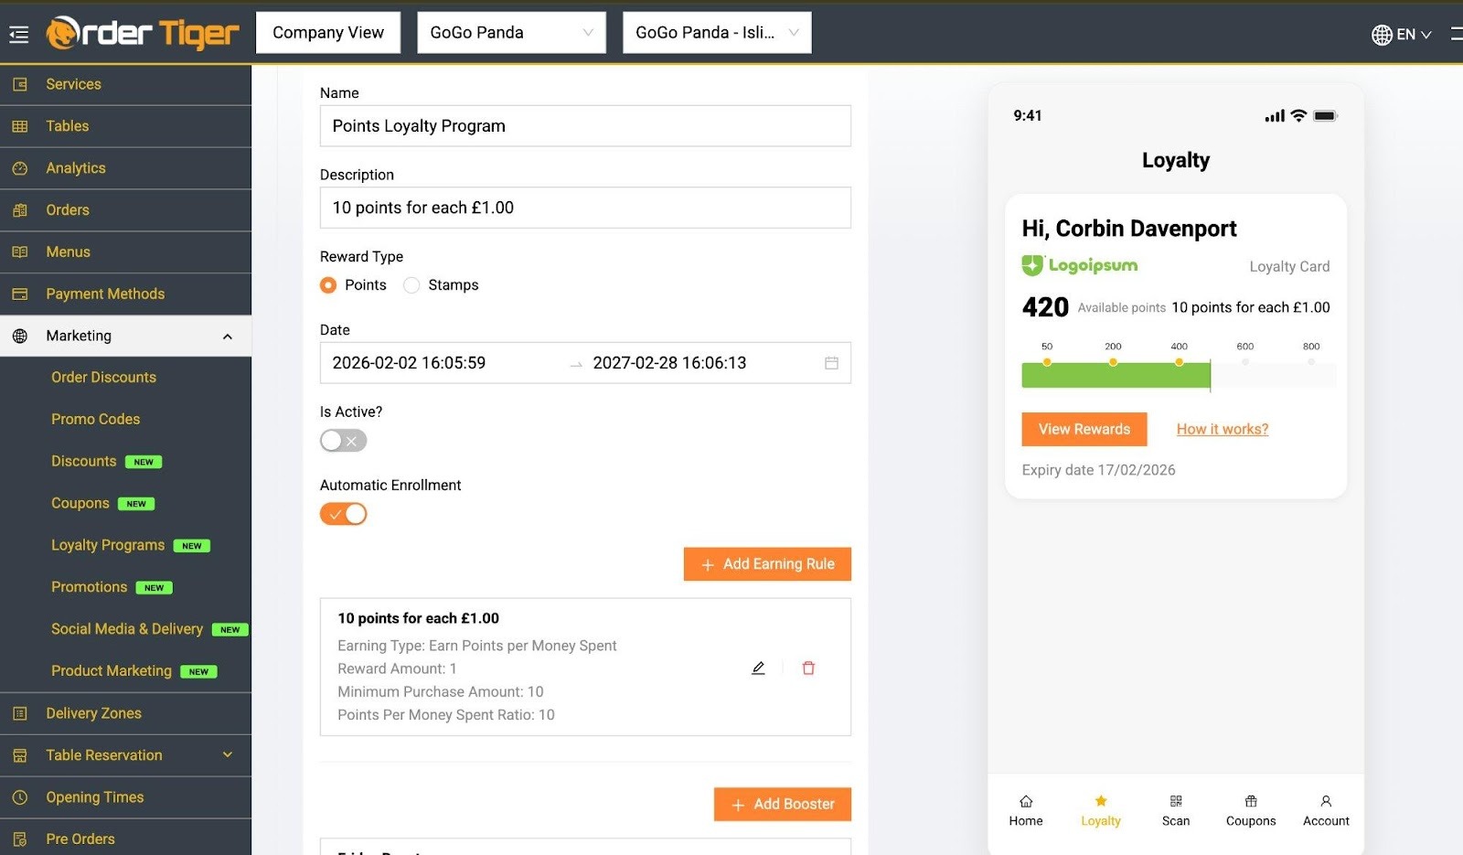
Task: Open the How it works? link
Action: pyautogui.click(x=1223, y=430)
